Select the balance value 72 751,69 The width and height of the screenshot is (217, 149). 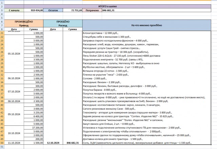[73, 10]
